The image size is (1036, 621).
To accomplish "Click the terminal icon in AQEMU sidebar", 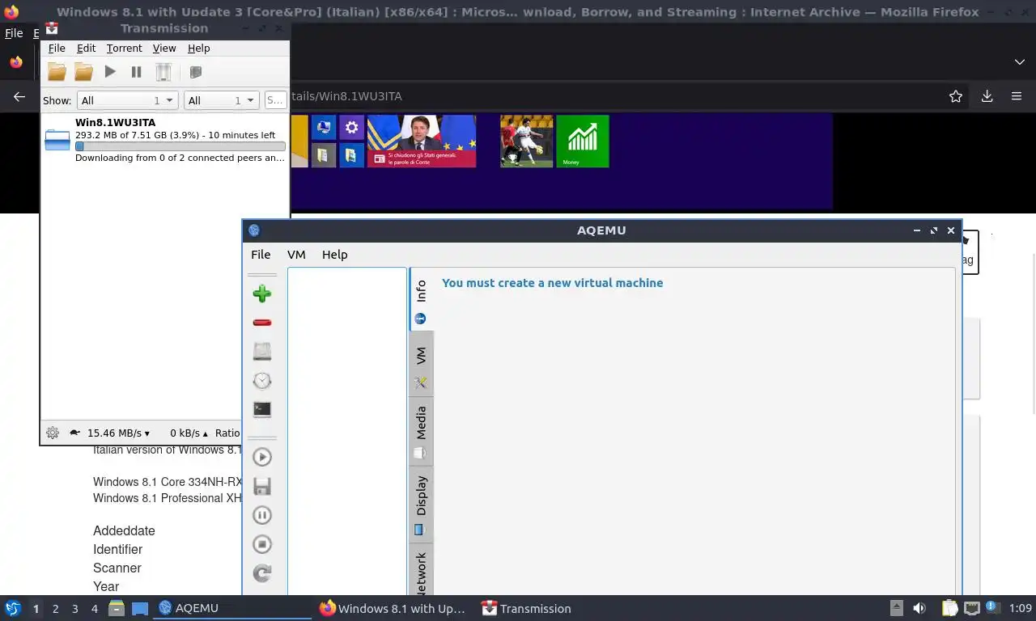I will (x=261, y=409).
